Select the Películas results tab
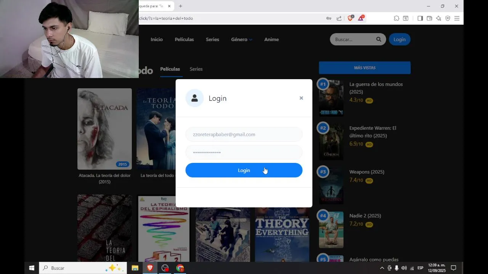Screen dimensions: 488x274 point(170,69)
